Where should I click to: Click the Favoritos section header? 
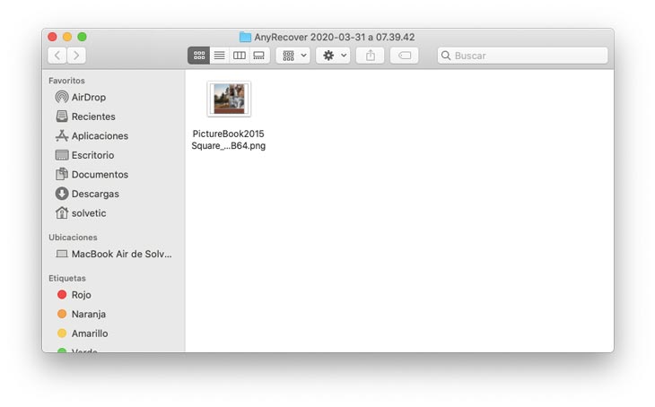(x=66, y=81)
